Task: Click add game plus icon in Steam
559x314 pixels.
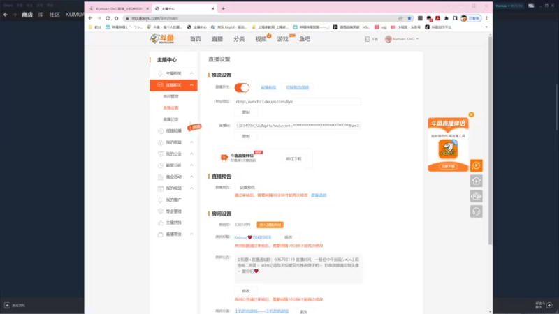Action: coord(7,305)
